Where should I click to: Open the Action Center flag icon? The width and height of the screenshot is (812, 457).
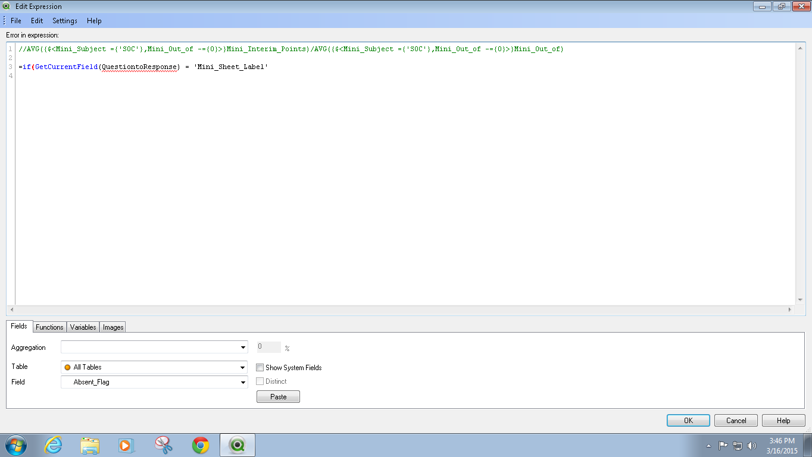click(x=723, y=446)
